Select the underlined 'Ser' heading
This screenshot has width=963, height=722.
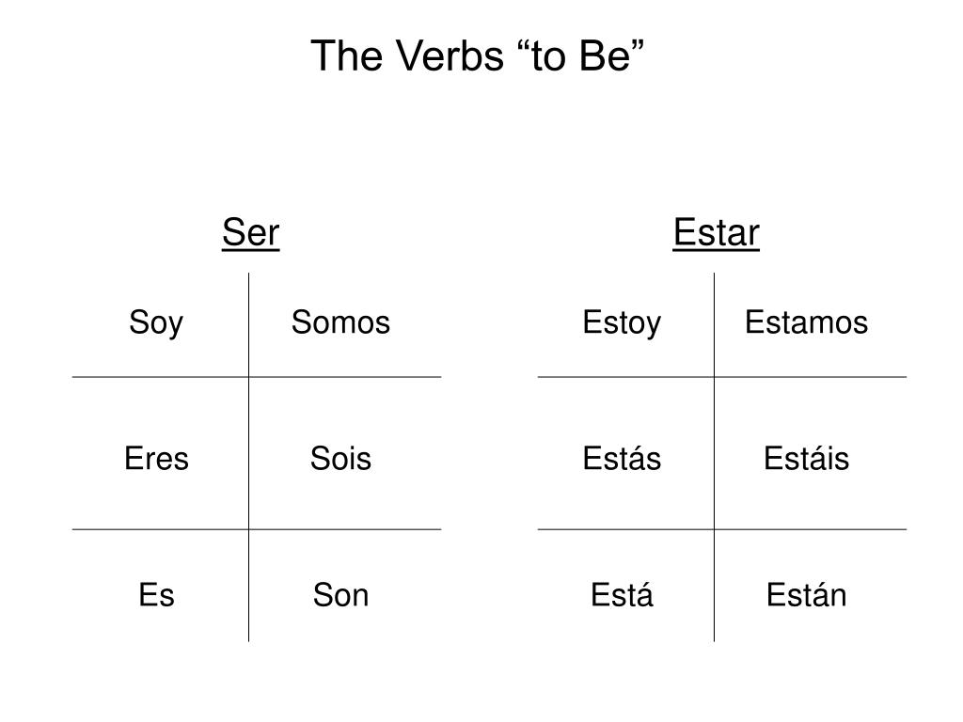(250, 232)
